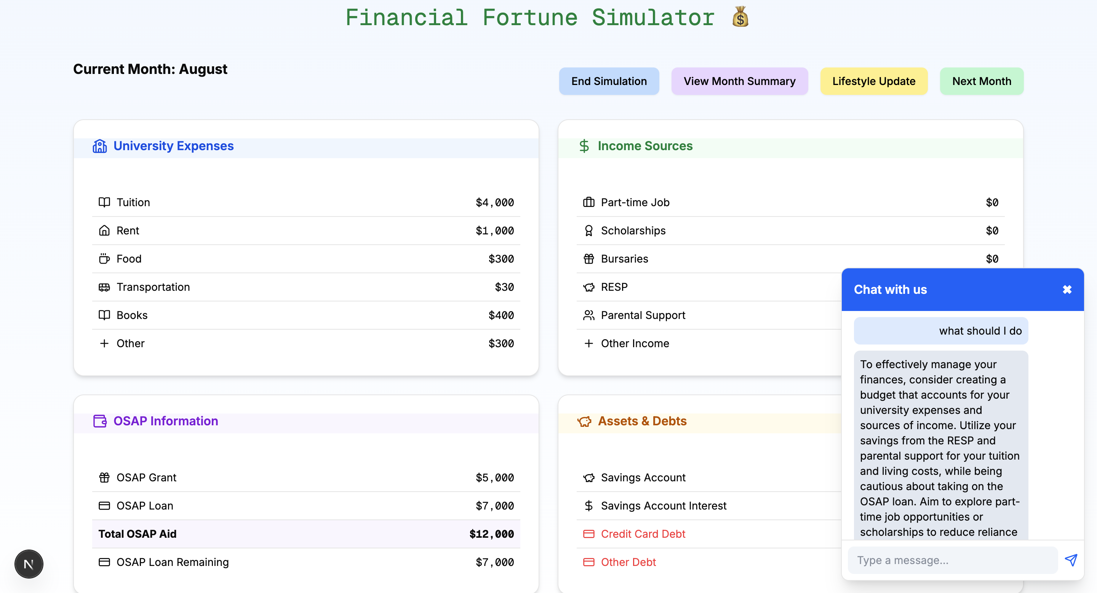
Task: Click the University Expenses building icon
Action: coord(100,146)
